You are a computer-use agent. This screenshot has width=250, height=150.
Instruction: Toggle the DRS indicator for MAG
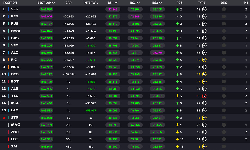tap(224, 125)
